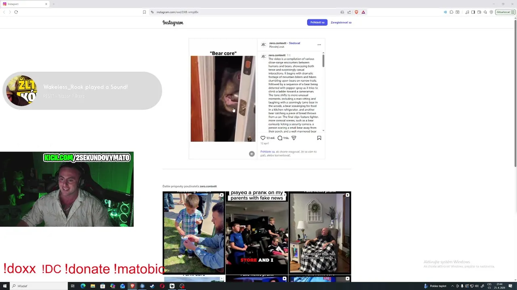Click the caption scrollbar thumb
Screen dimensions: 517x290
[323, 60]
